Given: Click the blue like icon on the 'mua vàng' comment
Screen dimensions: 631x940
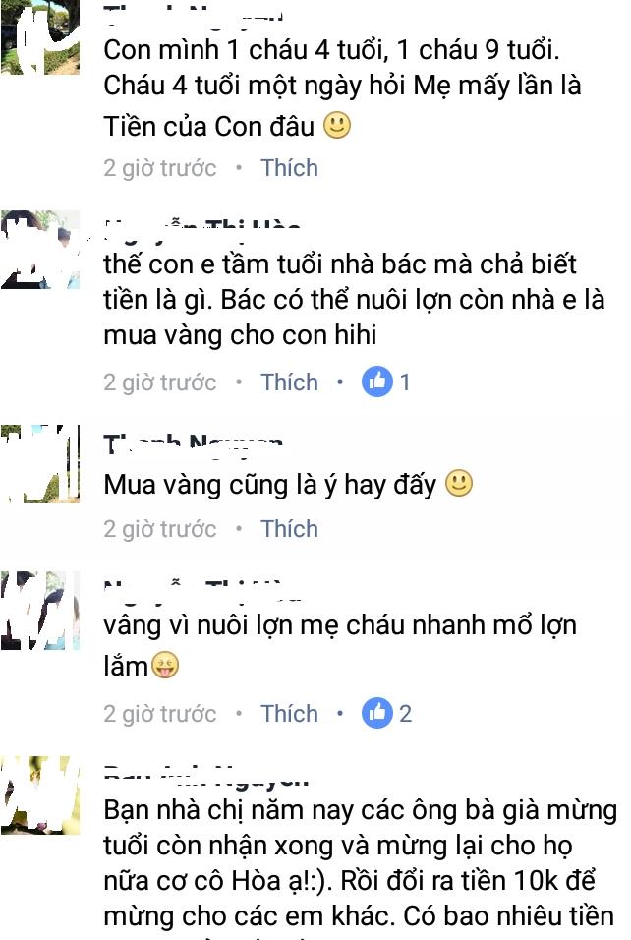Looking at the screenshot, I should [x=376, y=382].
